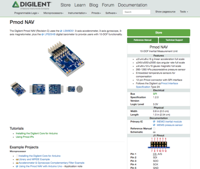Screen dimensions: 200x169
Task: Open Library and MPIDE Example link
Action: point(34,159)
